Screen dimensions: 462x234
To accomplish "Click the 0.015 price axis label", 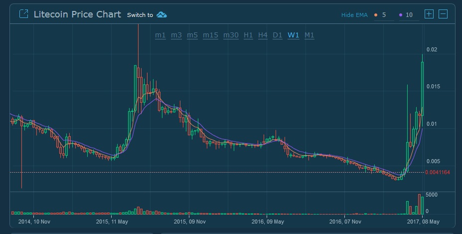I will [433, 86].
